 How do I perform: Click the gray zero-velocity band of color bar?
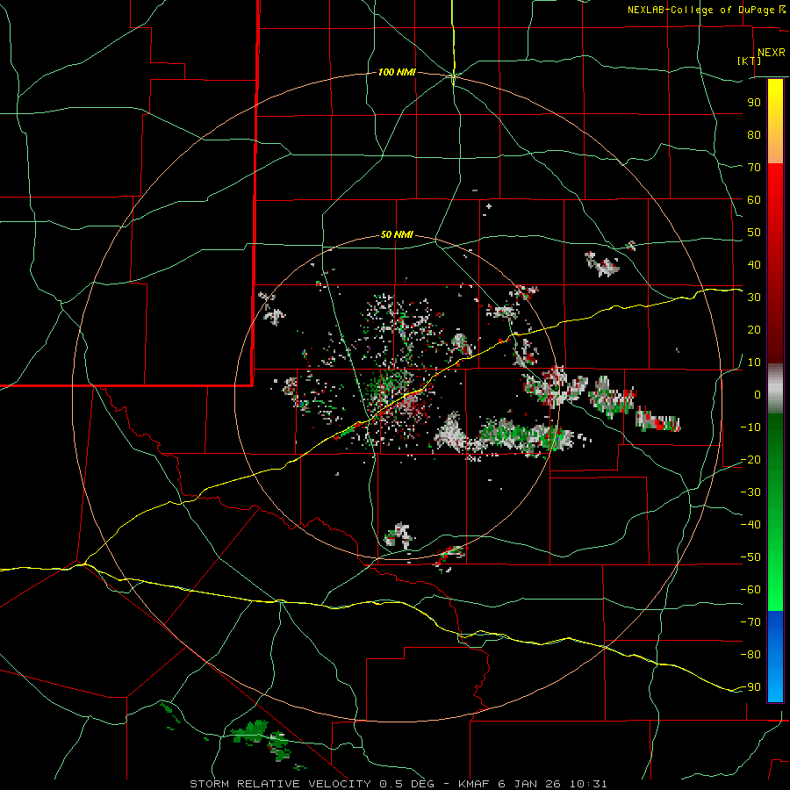coord(775,389)
